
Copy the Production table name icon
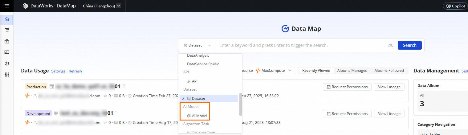124,86
